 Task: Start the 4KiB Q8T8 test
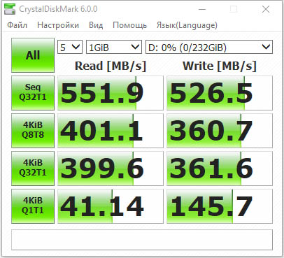point(33,131)
